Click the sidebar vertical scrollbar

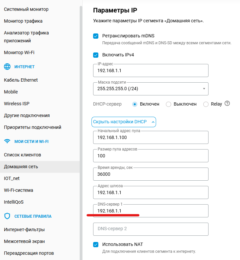pos(81,98)
